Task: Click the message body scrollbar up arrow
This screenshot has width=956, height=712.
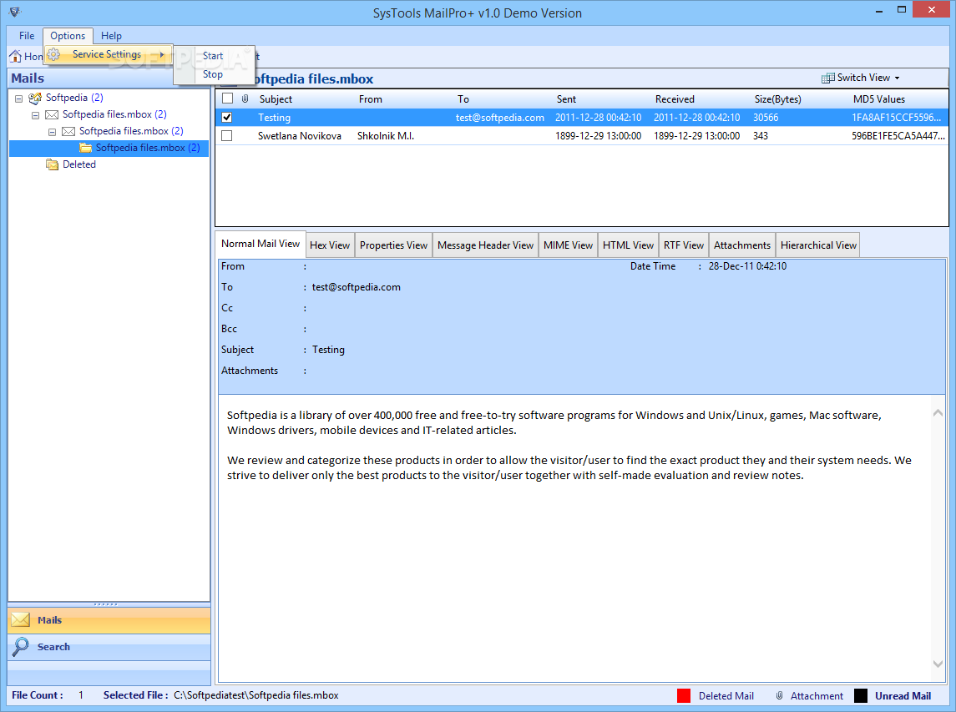Action: tap(938, 412)
